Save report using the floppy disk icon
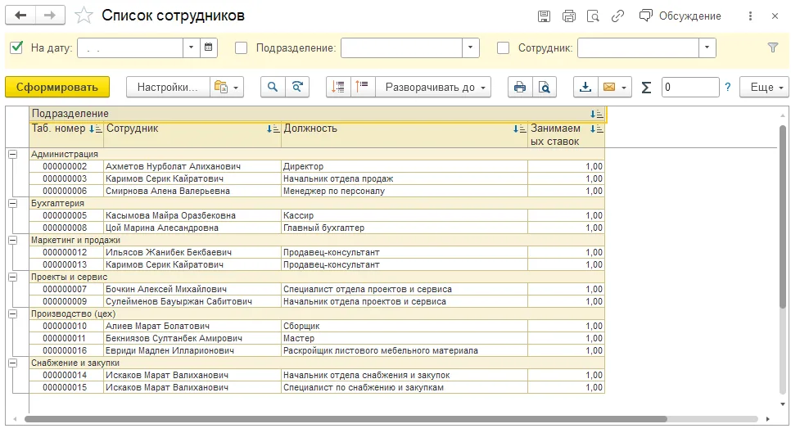The image size is (791, 433). [x=544, y=16]
